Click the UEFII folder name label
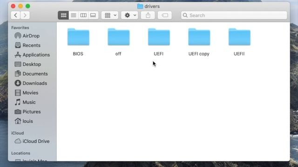 [239, 54]
